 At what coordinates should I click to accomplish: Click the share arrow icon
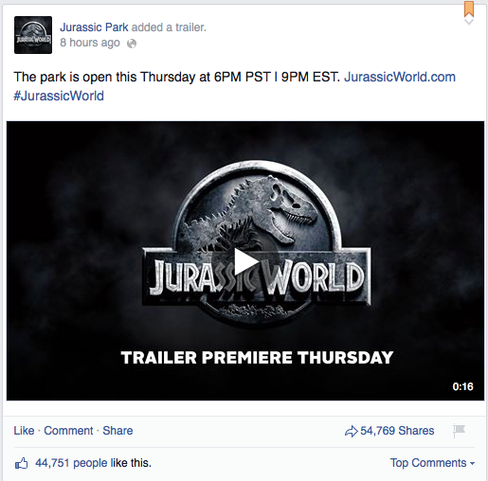click(x=352, y=431)
